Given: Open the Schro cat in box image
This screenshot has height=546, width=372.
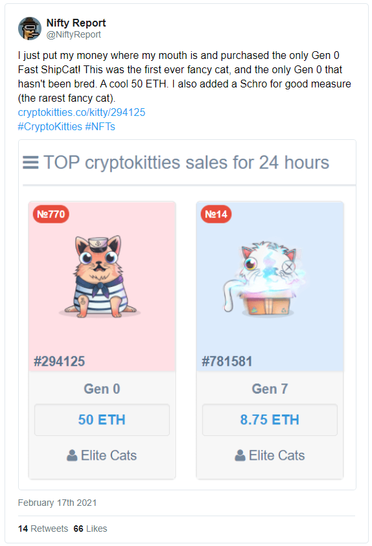Looking at the screenshot, I should pos(264,279).
